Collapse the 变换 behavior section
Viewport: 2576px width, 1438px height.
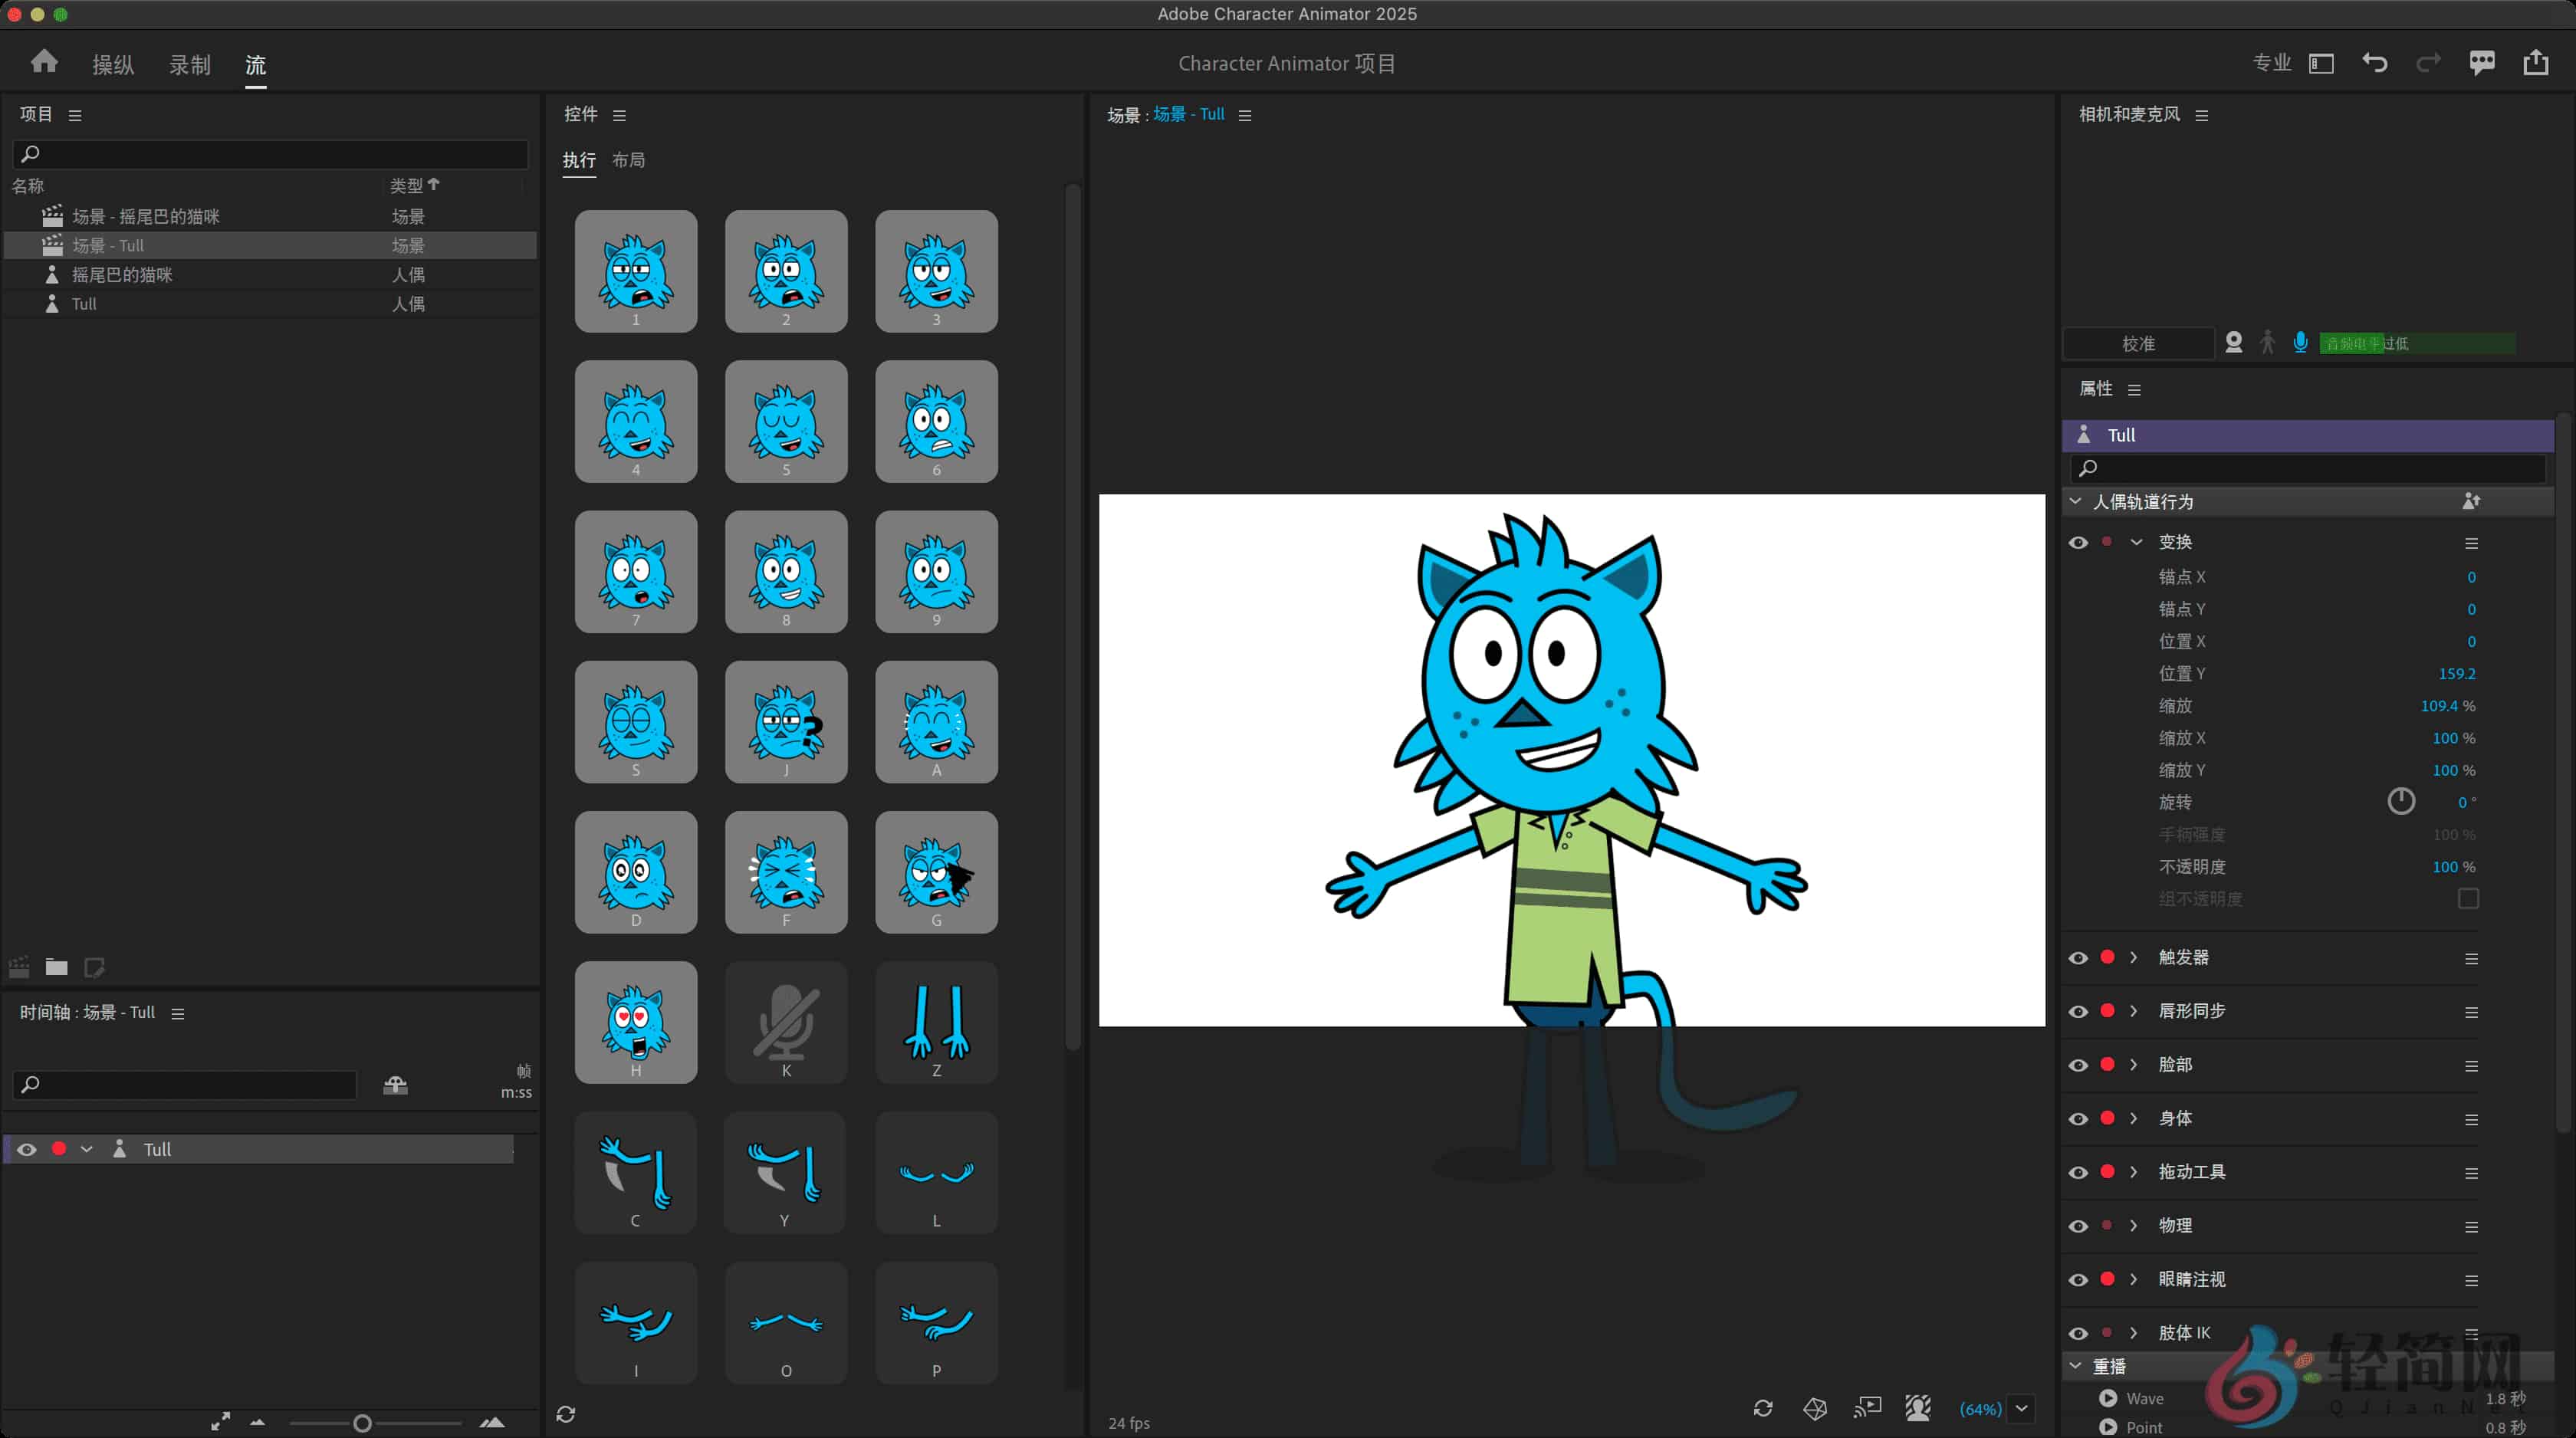[2137, 542]
